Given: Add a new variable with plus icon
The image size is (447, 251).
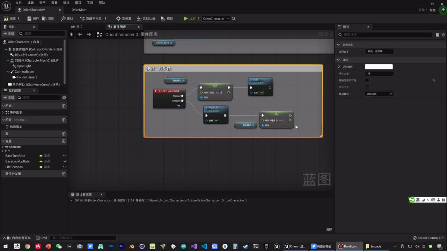Looking at the screenshot, I should tap(64, 141).
